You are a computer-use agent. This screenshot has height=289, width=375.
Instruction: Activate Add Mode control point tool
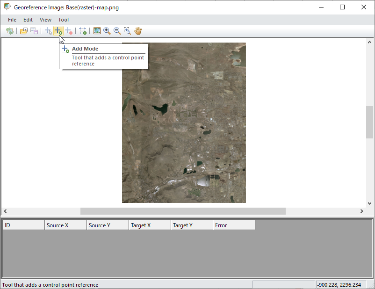pyautogui.click(x=58, y=31)
